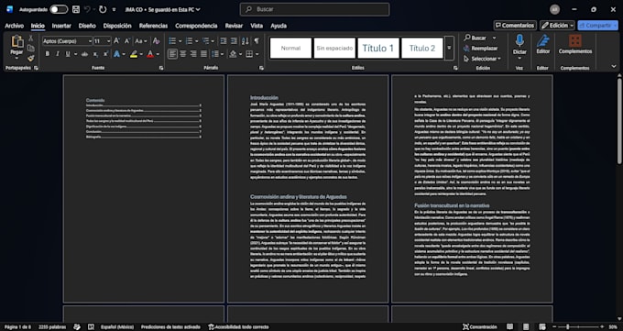The image size is (623, 331).
Task: Click the Comentarios button
Action: pyautogui.click(x=515, y=25)
